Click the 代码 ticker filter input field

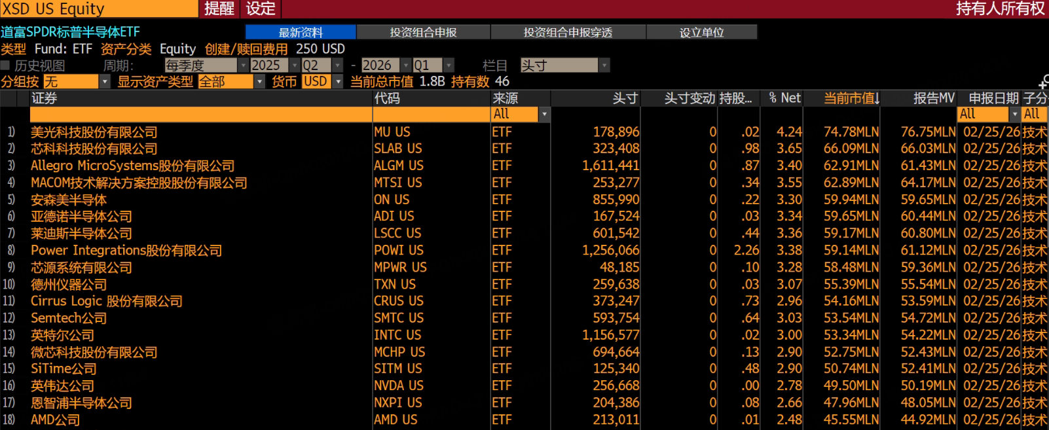pyautogui.click(x=432, y=114)
